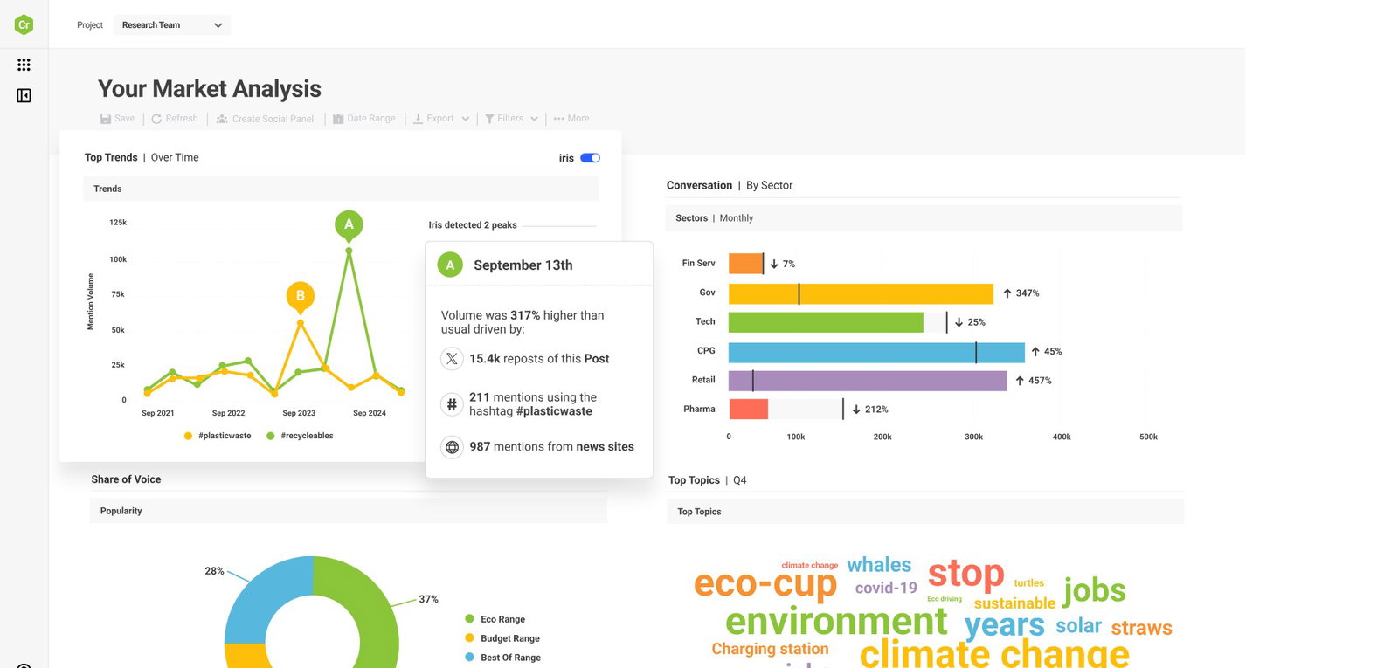
Task: Select peak marker A on the chart
Action: click(349, 224)
